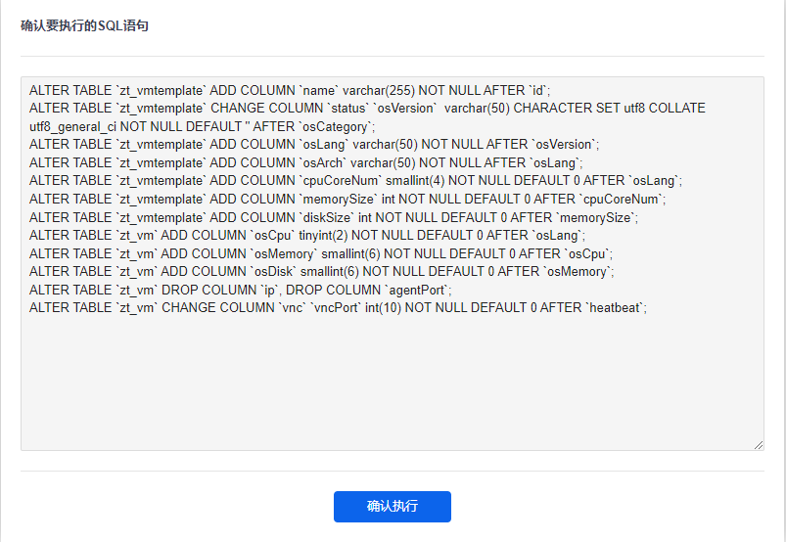Click the word `heatbeat` in the last statement
The image size is (786, 542).
click(615, 307)
